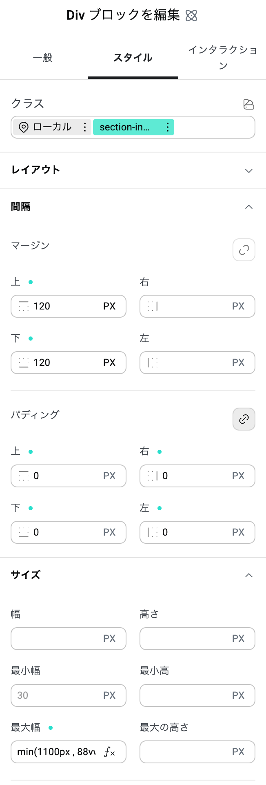Click the class library icon beside クラス
Viewport: 266px width, 785px height.
(x=249, y=104)
